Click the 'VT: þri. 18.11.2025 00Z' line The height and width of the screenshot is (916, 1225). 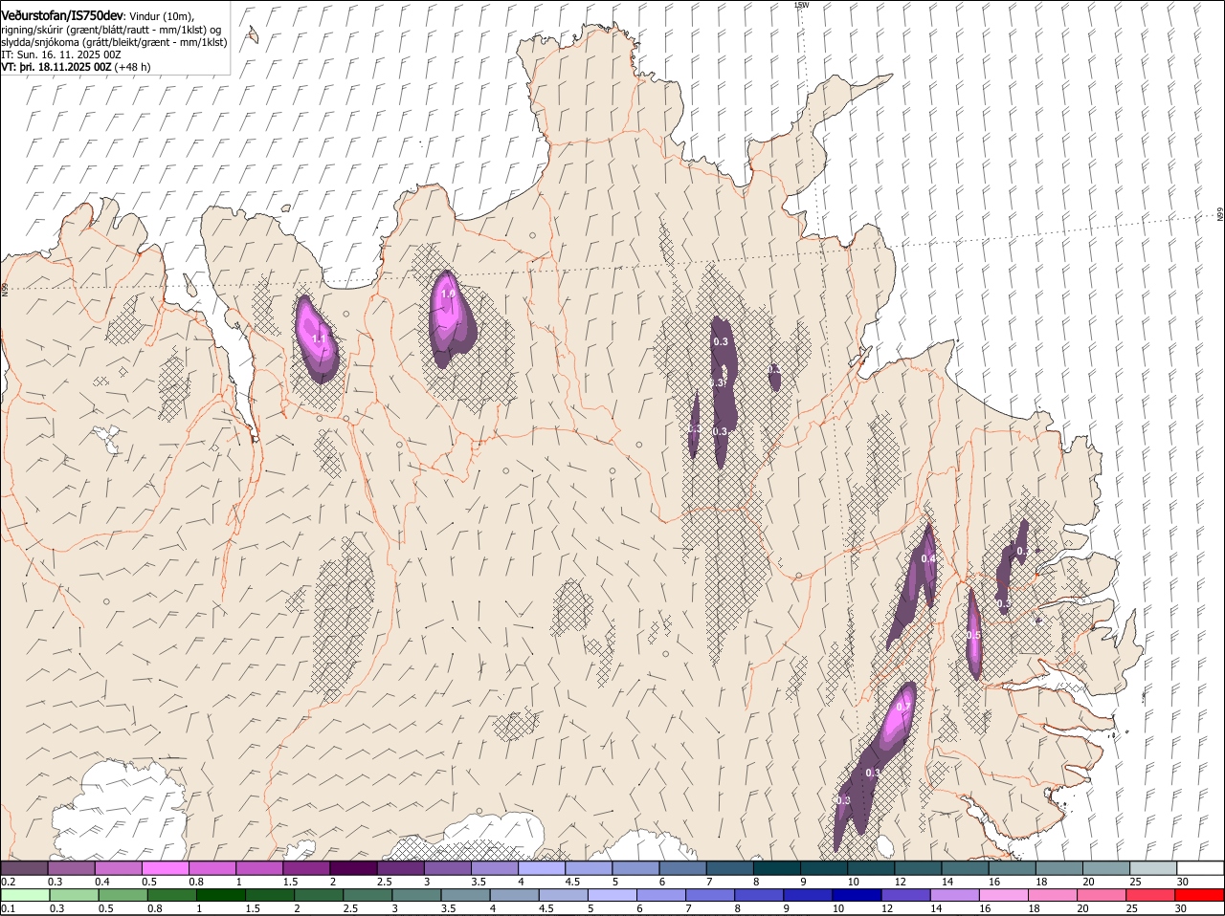click(56, 67)
